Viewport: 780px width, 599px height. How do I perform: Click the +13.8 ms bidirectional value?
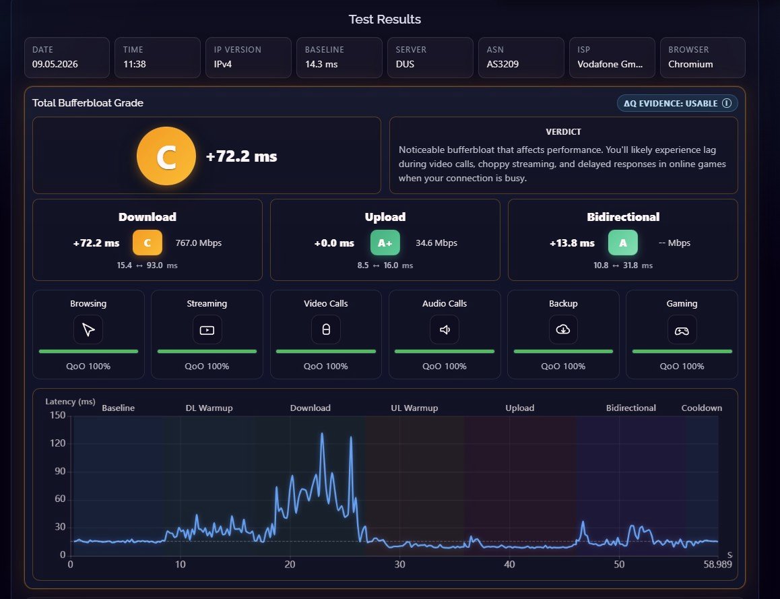coord(572,243)
